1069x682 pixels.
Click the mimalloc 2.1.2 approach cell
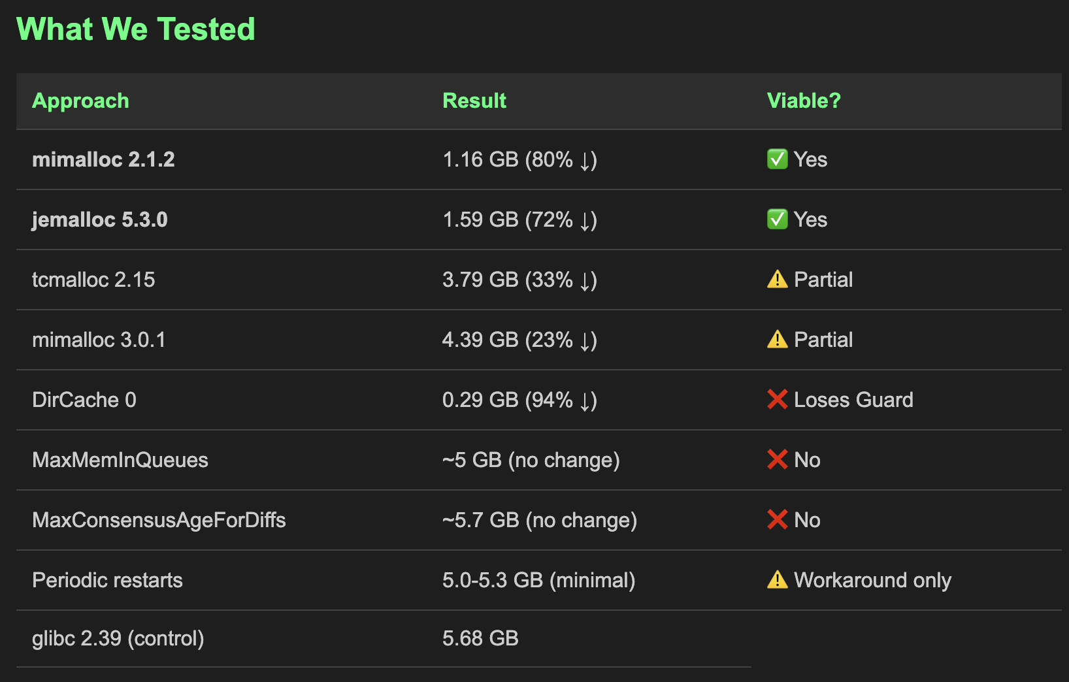tap(103, 159)
